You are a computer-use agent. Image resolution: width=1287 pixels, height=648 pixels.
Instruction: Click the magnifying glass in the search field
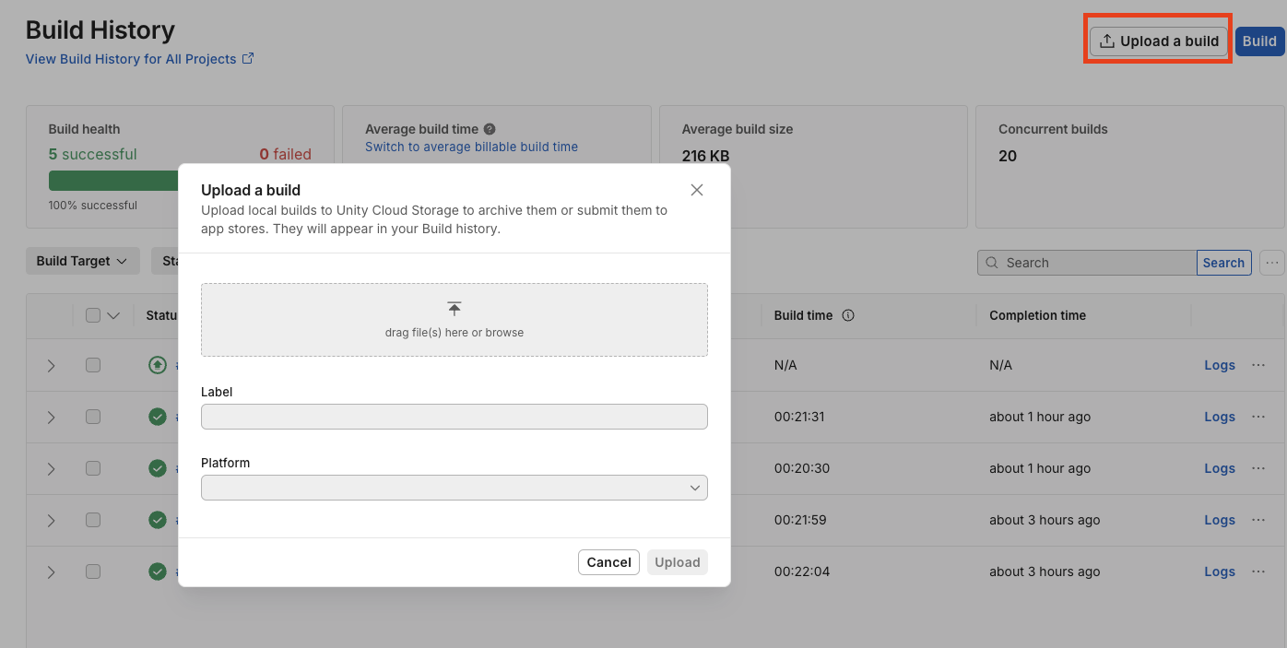coord(994,263)
